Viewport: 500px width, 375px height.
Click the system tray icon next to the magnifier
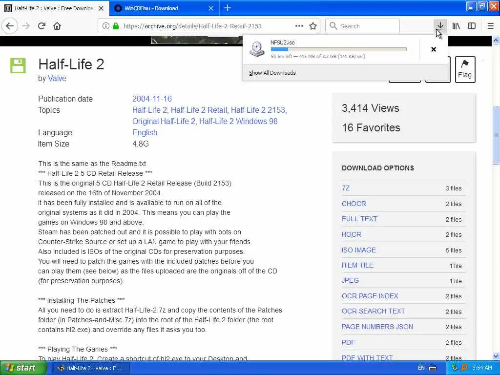(x=455, y=368)
